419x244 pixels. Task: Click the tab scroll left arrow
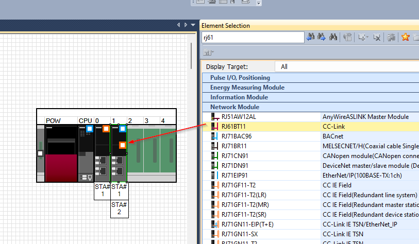(x=178, y=25)
